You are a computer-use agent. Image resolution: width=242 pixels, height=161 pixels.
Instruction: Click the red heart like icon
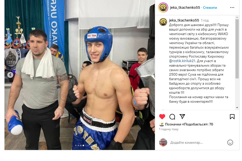pyautogui.click(x=162, y=117)
